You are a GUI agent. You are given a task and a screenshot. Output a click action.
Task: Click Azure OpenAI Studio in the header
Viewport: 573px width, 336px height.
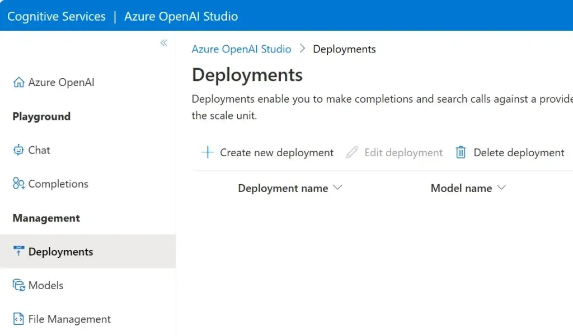[x=181, y=16]
